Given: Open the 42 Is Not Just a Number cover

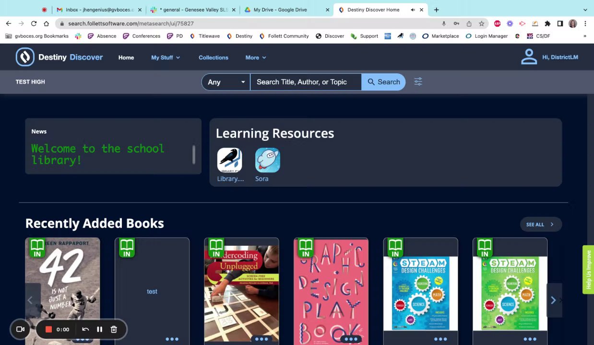Looking at the screenshot, I should (62, 291).
